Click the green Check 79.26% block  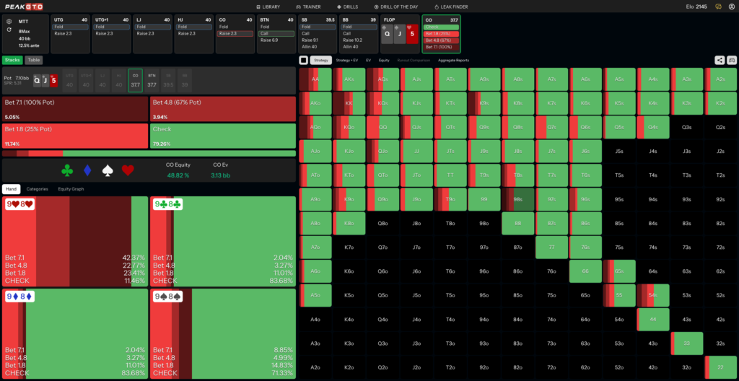click(x=223, y=136)
